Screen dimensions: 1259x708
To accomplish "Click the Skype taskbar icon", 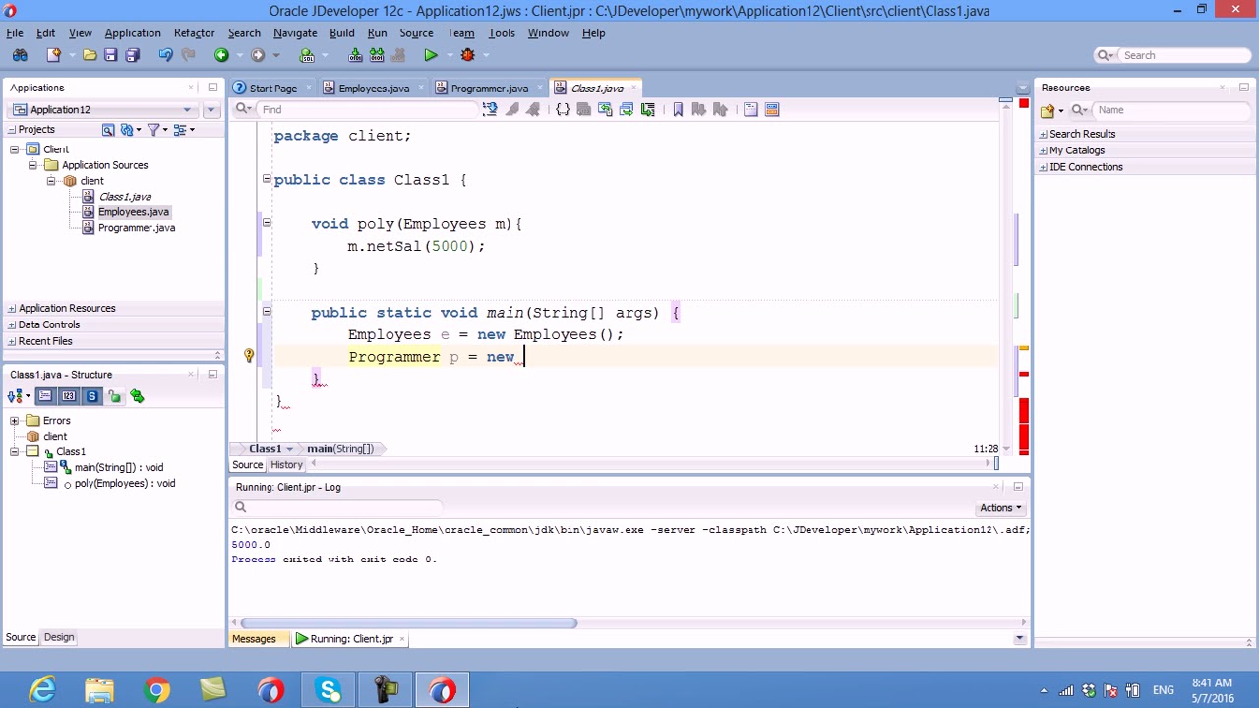I will point(329,690).
